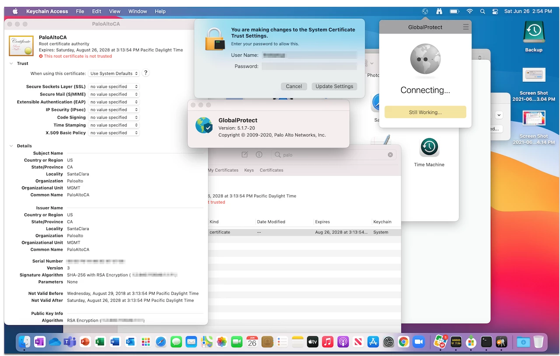Click the battery status icon
The height and width of the screenshot is (356, 560).
click(455, 11)
